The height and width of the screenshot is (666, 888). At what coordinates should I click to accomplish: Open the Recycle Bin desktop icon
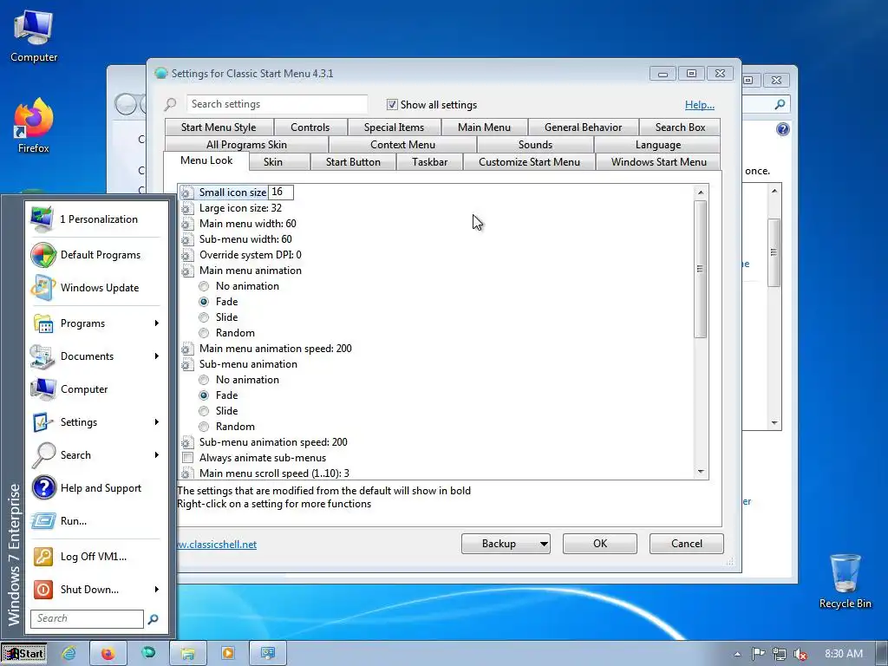click(x=845, y=581)
